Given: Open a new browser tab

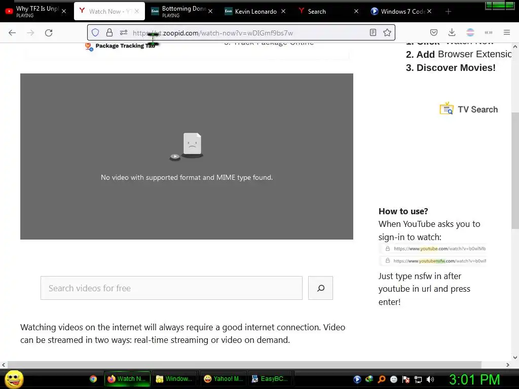Looking at the screenshot, I should pyautogui.click(x=448, y=12).
